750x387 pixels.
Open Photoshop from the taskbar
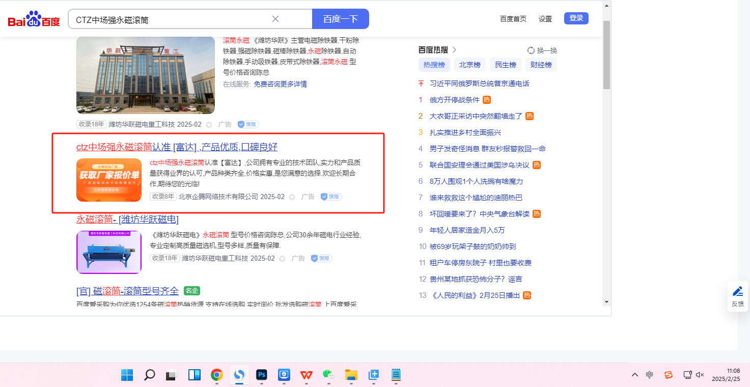point(262,375)
